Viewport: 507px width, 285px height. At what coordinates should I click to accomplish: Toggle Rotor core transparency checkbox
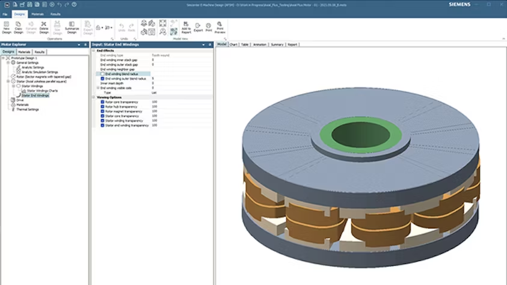tap(103, 102)
